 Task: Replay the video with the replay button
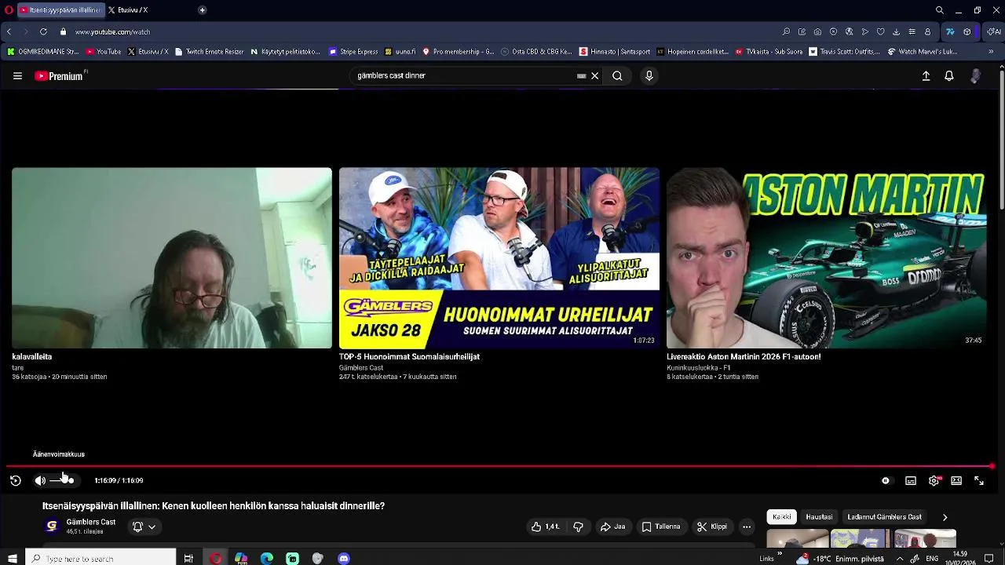16,480
